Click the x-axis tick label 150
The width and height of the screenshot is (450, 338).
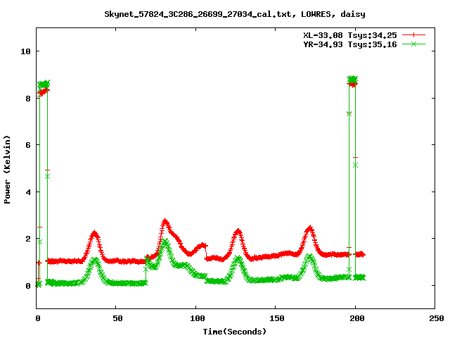(x=277, y=318)
